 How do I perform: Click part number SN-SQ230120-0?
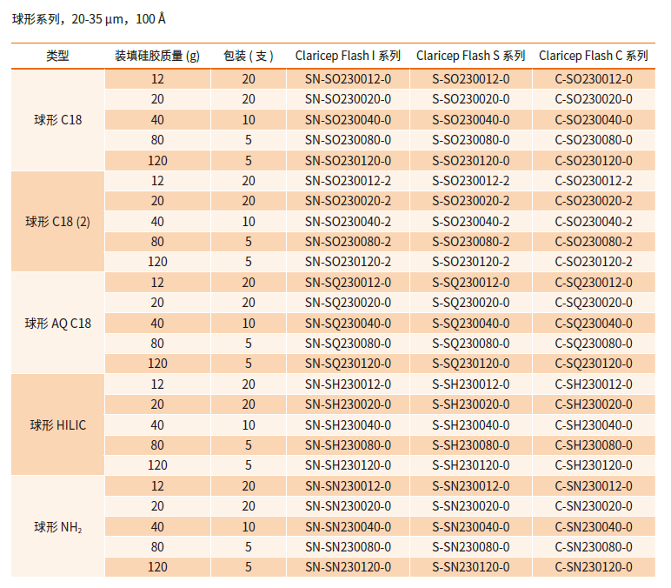(x=348, y=364)
